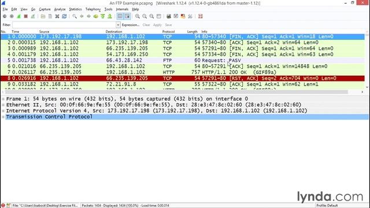This screenshot has height=208, width=370.
Task: Sort by the Protocol column header
Action: point(168,32)
